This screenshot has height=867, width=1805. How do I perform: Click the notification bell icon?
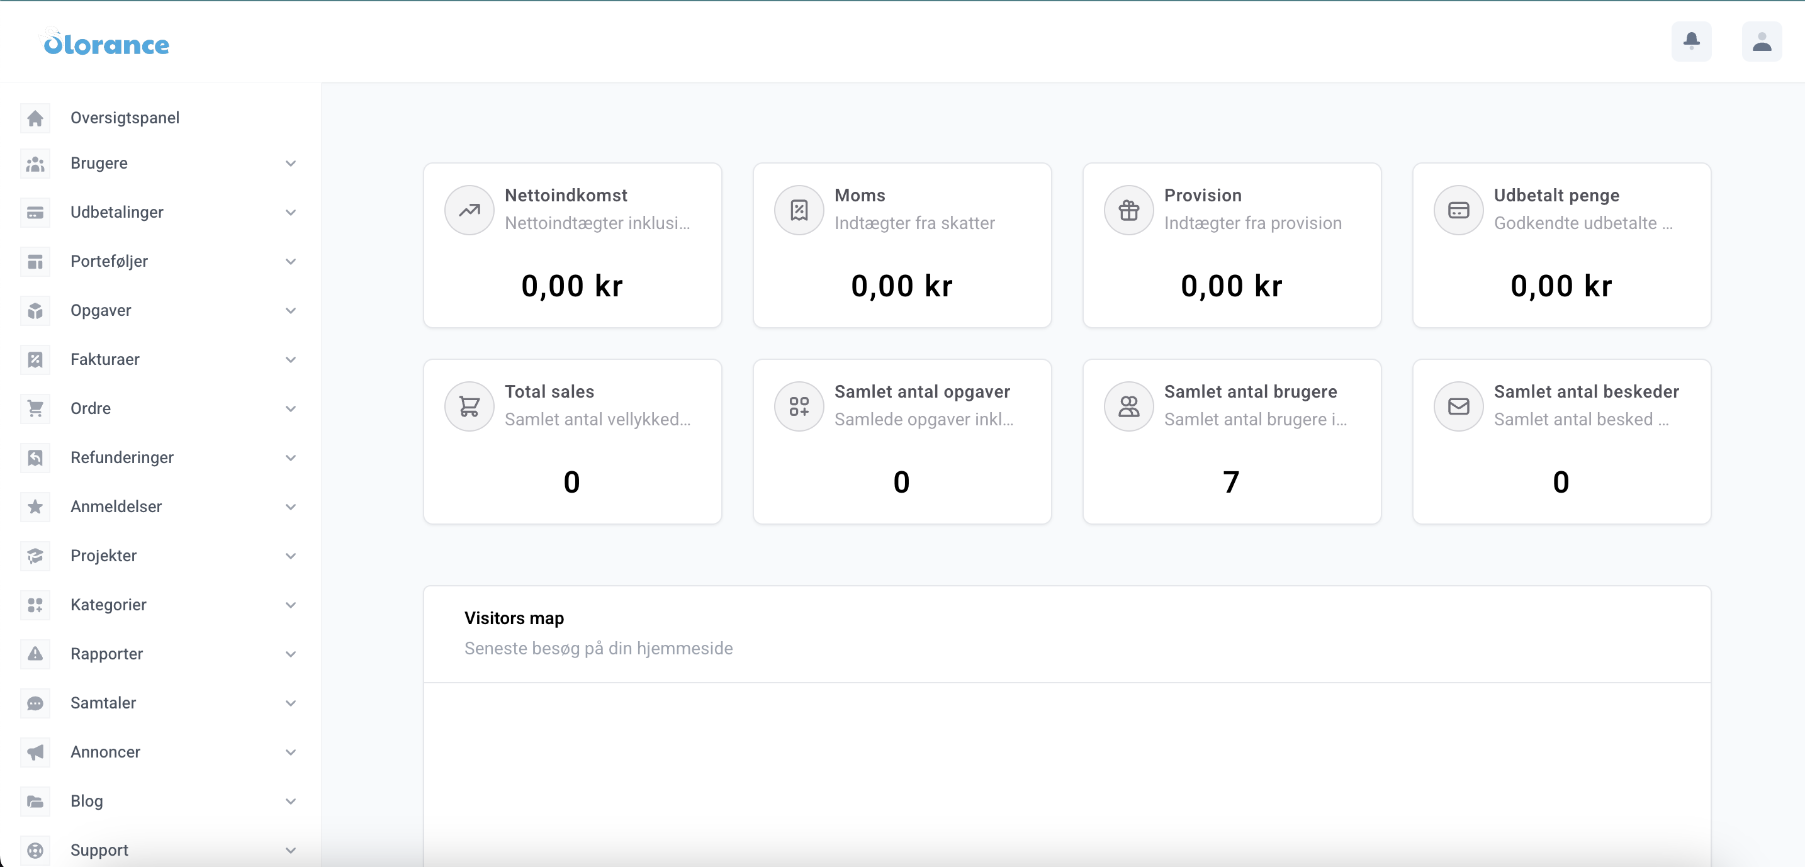[1691, 42]
